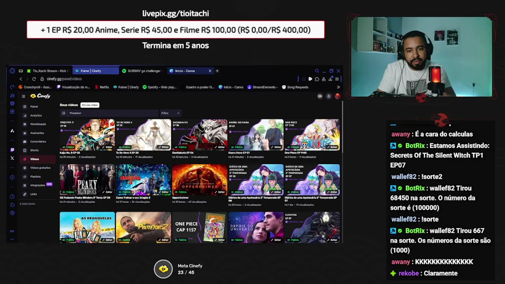Edit the One Piece EP 1140 video
505x284 pixels.
tap(333, 147)
